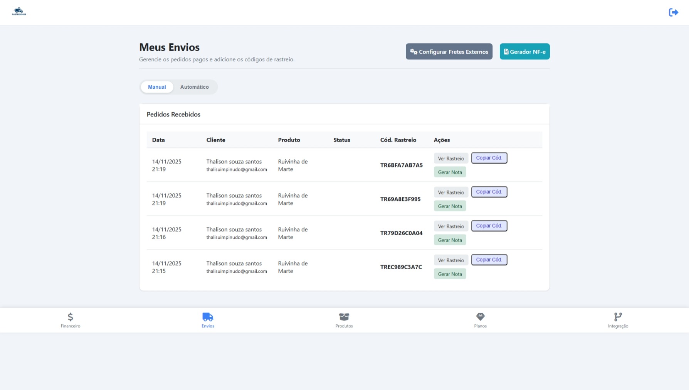Screen dimensions: 689x390
Task: Generate nota for order TR6BFA7AB7A5
Action: [x=450, y=172]
